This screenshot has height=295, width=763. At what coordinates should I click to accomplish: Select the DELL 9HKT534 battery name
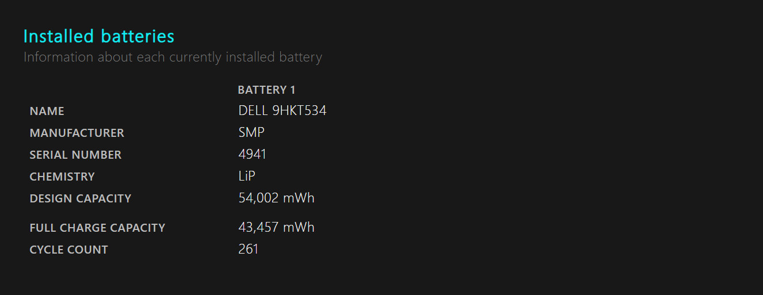[283, 110]
